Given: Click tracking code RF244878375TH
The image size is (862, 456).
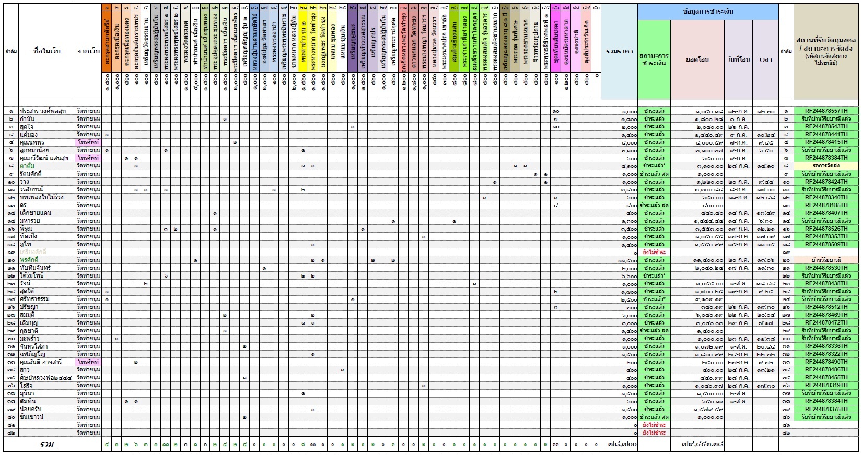Looking at the screenshot, I should point(826,409).
